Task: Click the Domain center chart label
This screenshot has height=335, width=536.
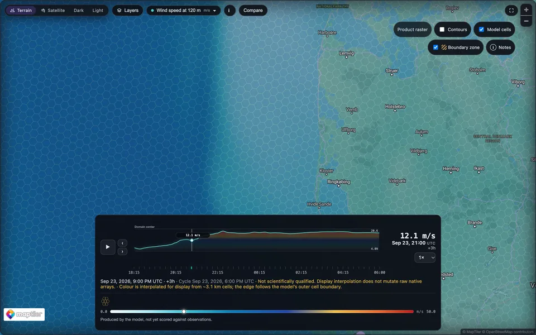Action: pyautogui.click(x=144, y=227)
